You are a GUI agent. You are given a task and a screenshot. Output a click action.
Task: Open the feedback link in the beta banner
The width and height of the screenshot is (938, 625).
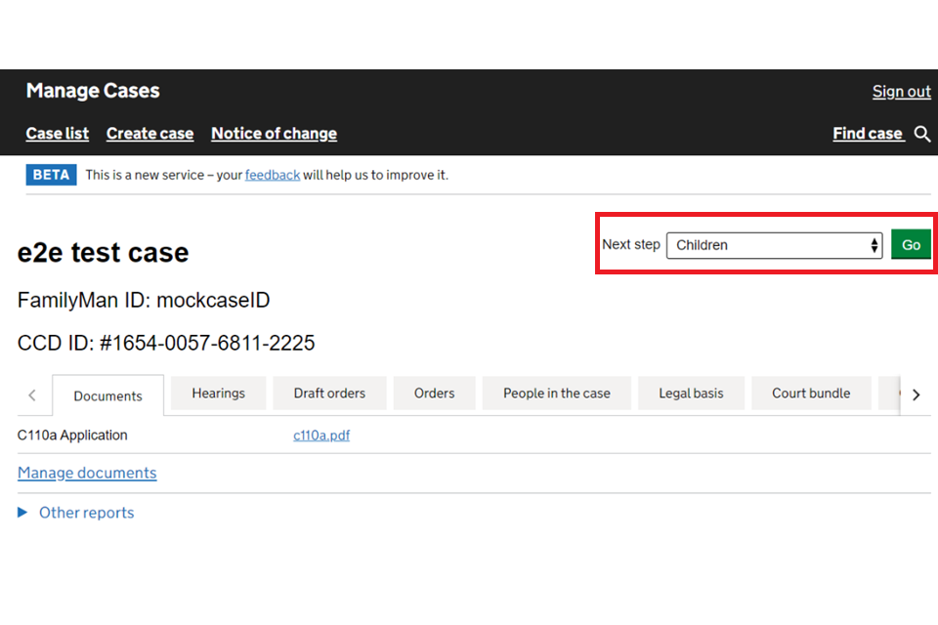[272, 175]
